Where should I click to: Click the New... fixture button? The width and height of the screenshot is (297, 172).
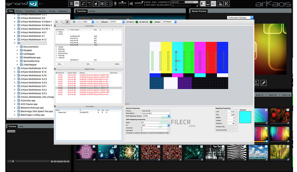pos(60,64)
